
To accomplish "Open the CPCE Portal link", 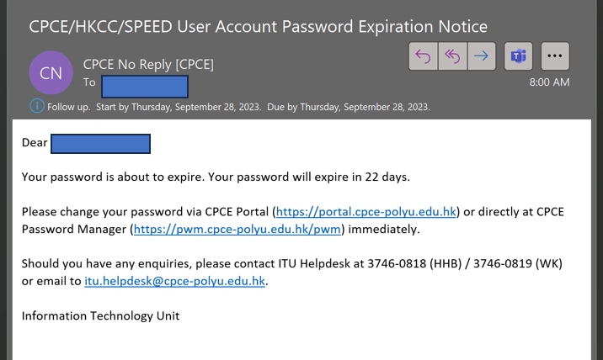I will tap(366, 212).
